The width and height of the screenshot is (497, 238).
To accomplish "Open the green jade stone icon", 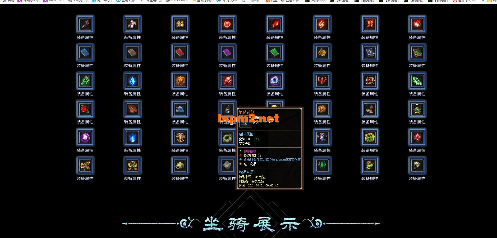I will click(417, 81).
